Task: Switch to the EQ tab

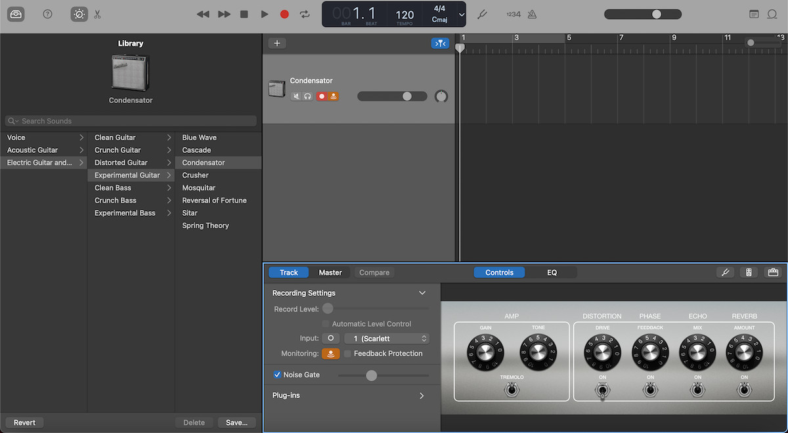Action: [552, 273]
